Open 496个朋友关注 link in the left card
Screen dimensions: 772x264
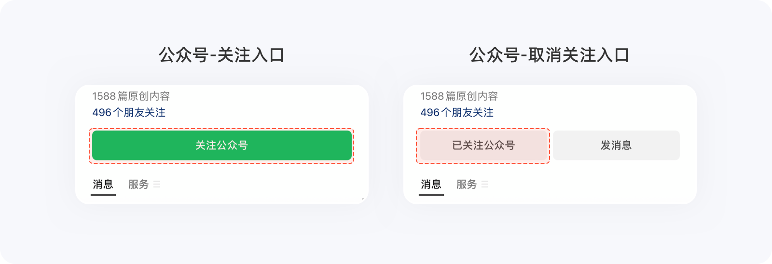[x=129, y=113]
